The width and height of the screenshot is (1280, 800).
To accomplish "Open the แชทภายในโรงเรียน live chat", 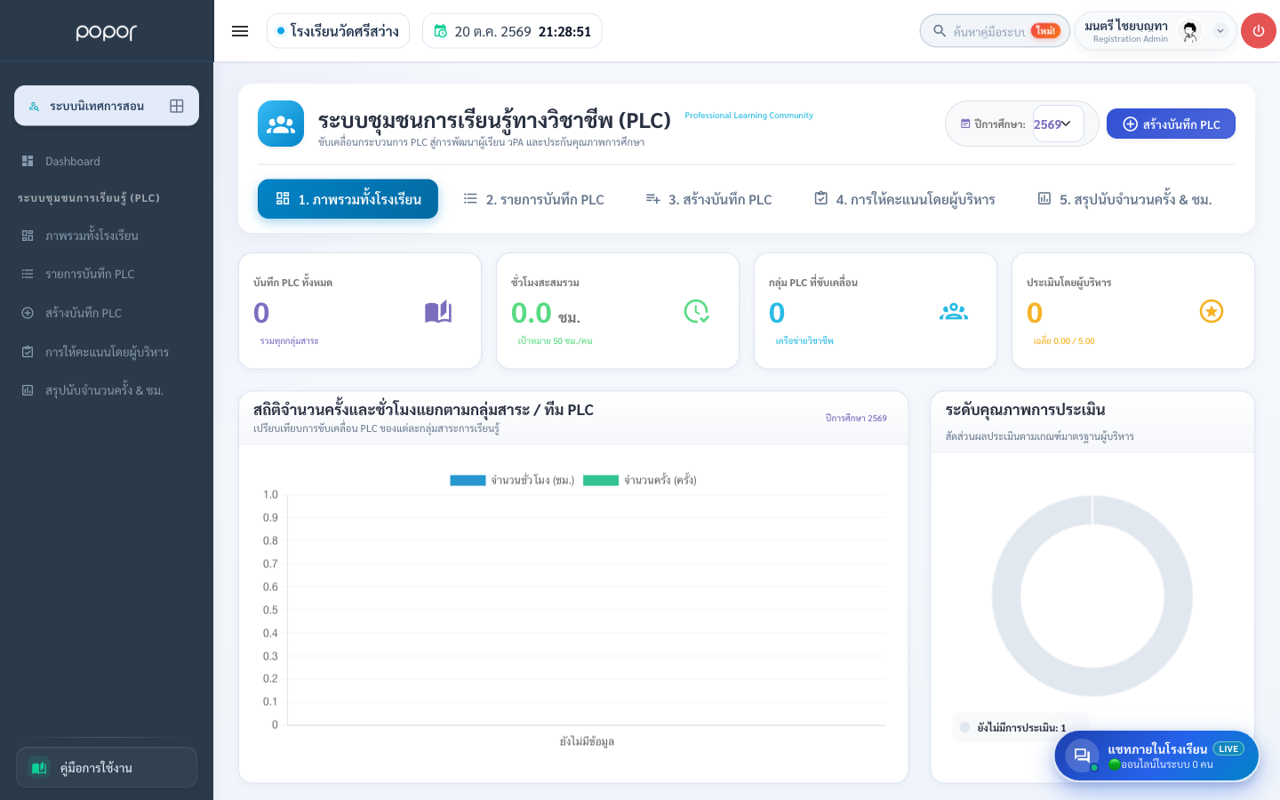I will pyautogui.click(x=1156, y=756).
